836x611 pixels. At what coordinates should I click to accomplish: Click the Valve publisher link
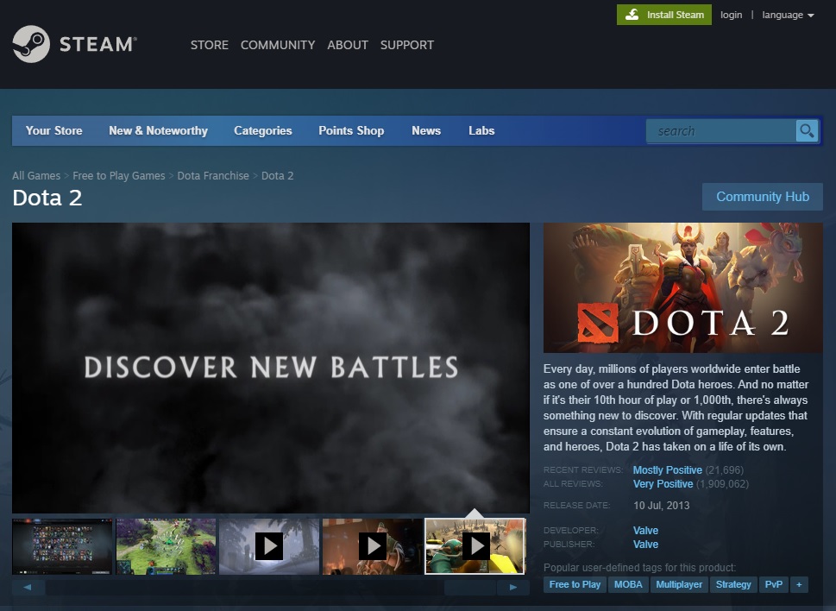click(645, 544)
